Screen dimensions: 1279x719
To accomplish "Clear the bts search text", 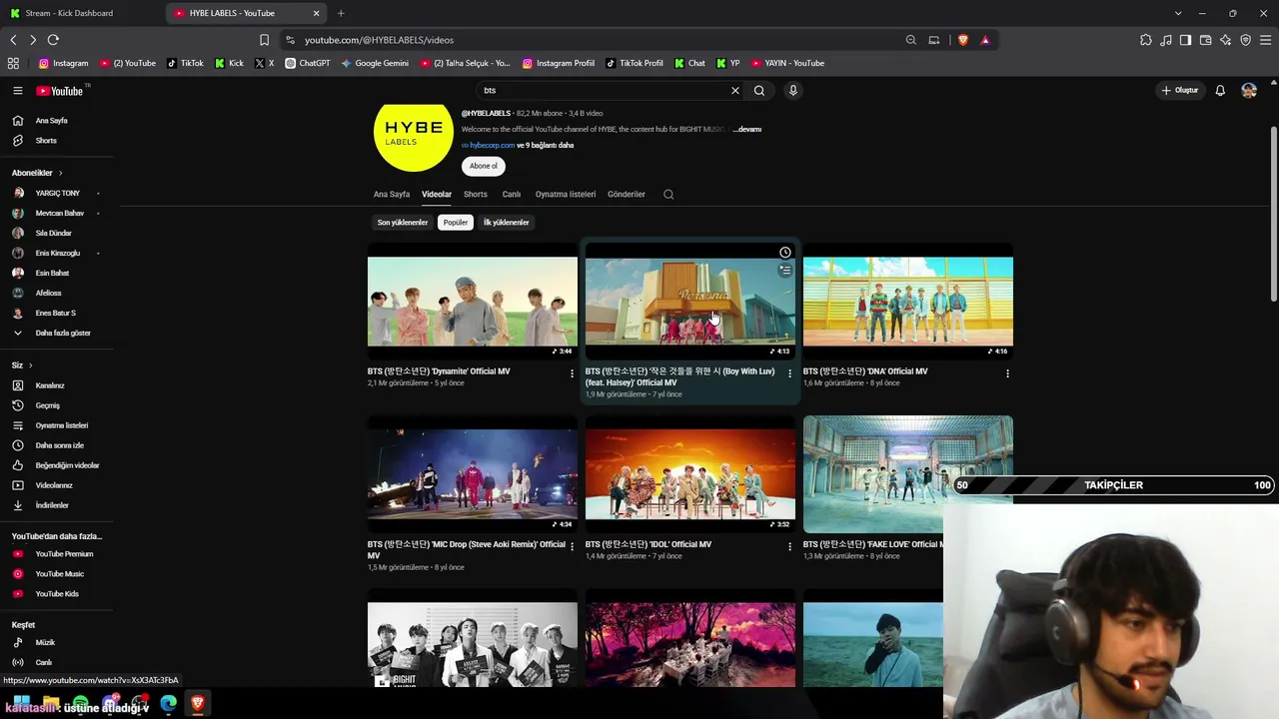I will [735, 91].
